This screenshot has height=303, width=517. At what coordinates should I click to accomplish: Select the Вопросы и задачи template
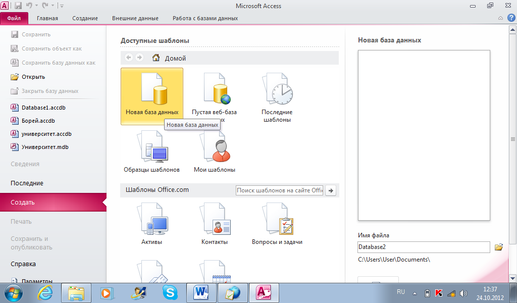(x=277, y=224)
